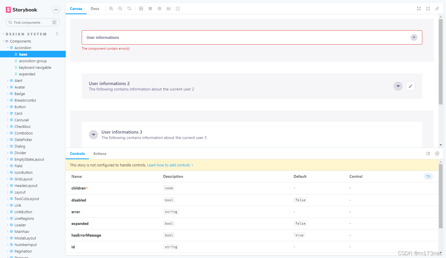
Task: Toggle the measure tool
Action: coord(168,9)
